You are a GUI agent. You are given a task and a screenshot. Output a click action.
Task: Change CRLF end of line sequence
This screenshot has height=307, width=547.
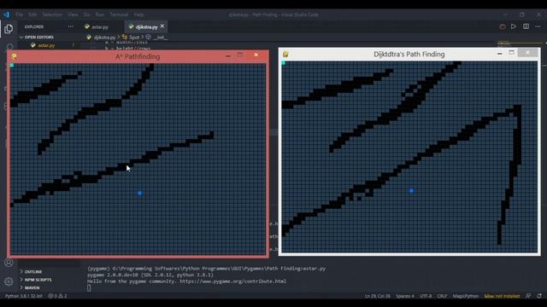[x=442, y=296]
